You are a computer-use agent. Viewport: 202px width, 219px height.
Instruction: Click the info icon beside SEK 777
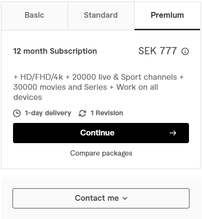(185, 51)
